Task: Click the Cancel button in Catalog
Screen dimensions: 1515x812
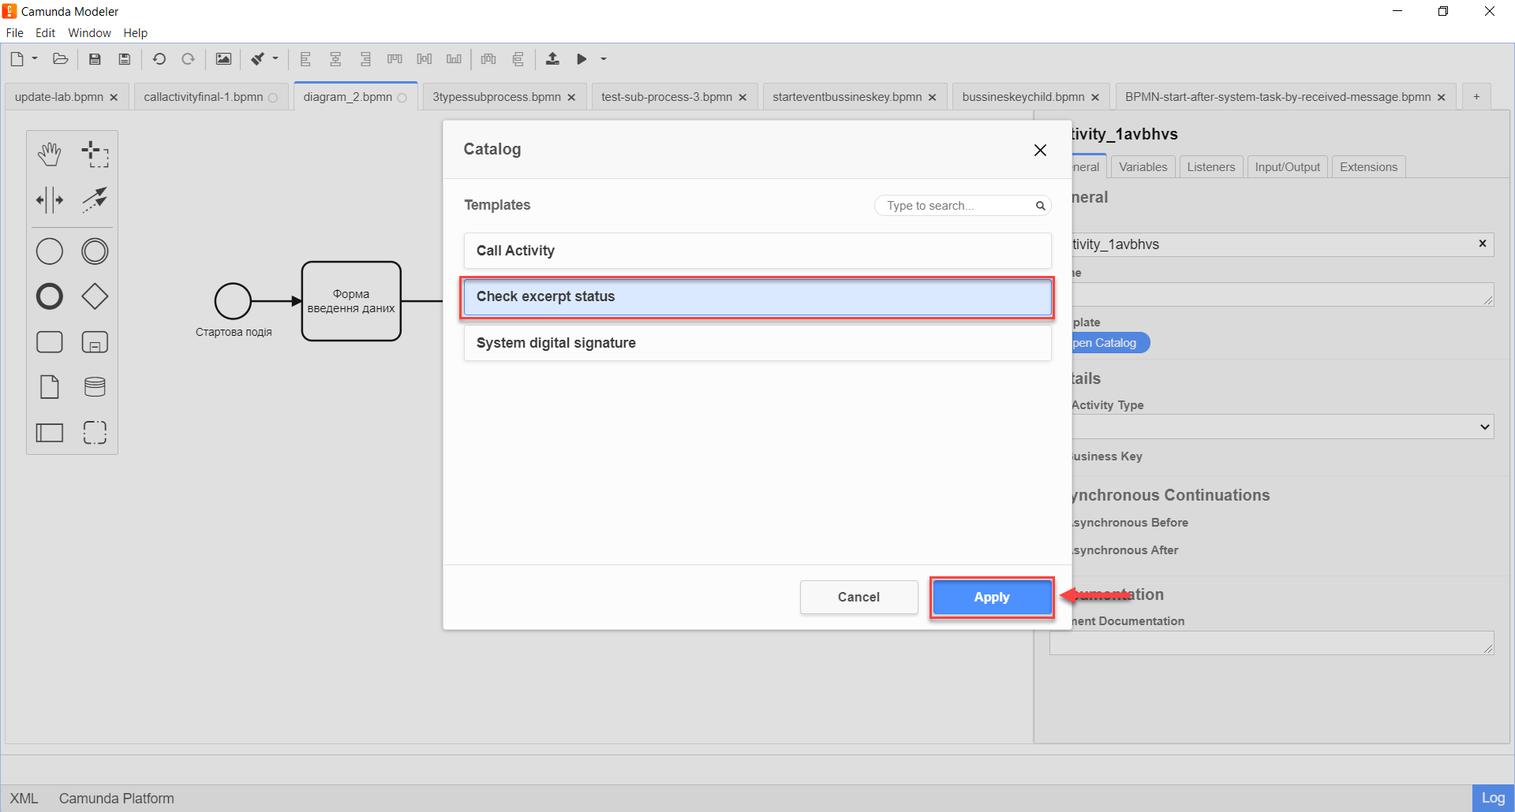Action: 858,598
